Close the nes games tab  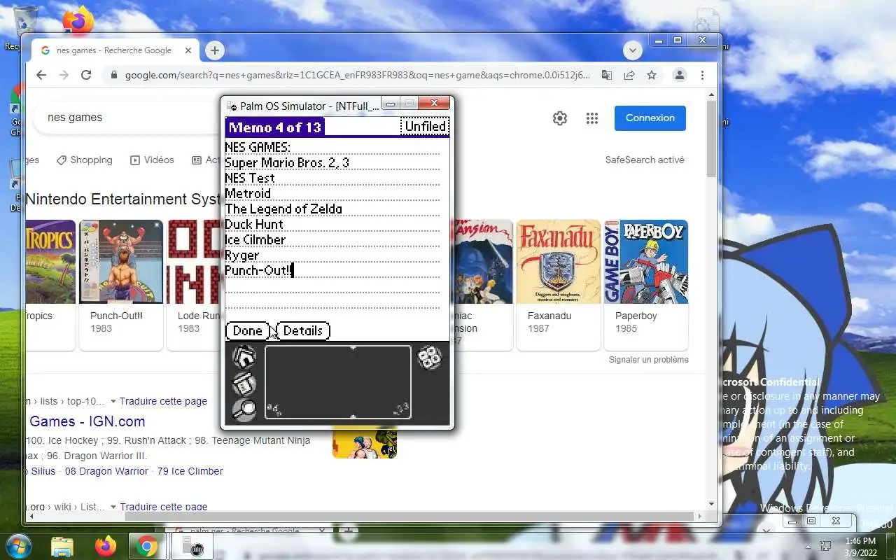188,50
